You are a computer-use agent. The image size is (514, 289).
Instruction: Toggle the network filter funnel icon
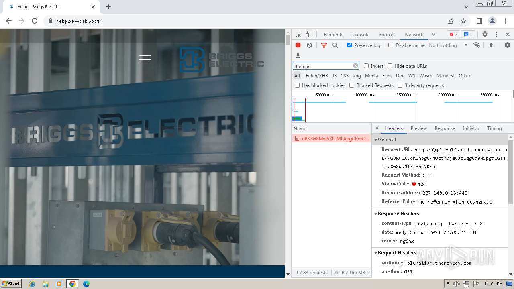(x=324, y=45)
